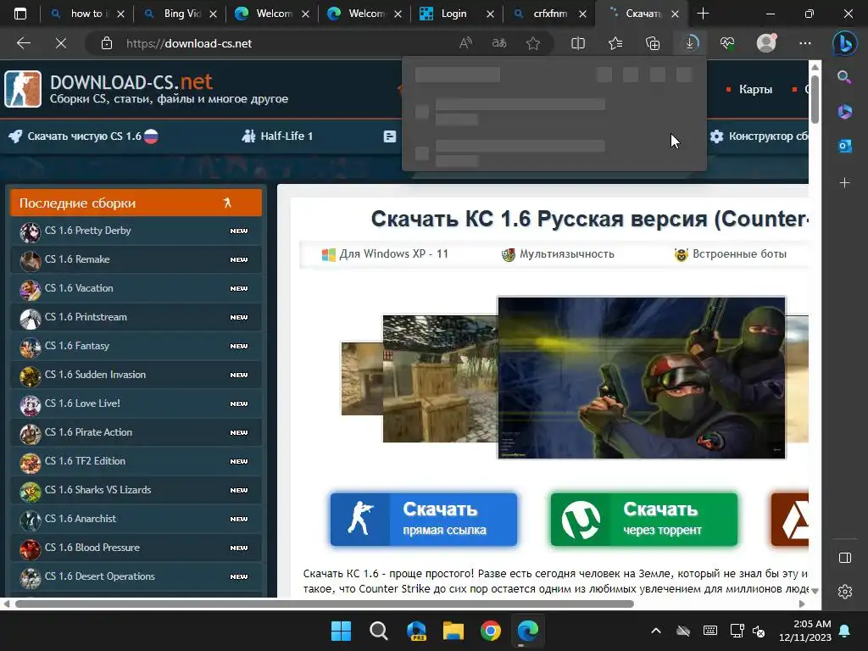Click Скачать прямая ссылка button
Screen dimensions: 868x651
click(424, 520)
